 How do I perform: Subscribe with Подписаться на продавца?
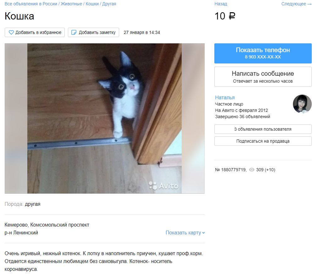pos(263,141)
